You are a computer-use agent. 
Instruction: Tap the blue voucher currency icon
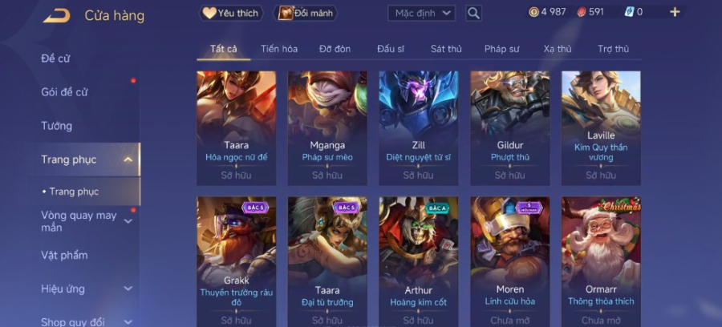629,12
